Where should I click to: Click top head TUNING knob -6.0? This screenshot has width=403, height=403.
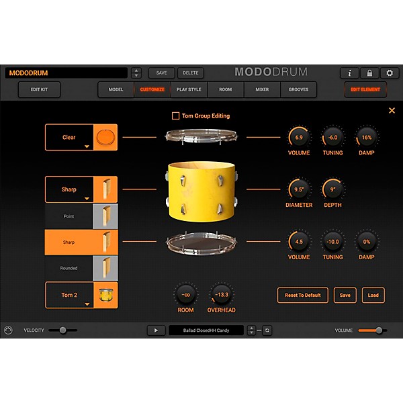point(332,137)
